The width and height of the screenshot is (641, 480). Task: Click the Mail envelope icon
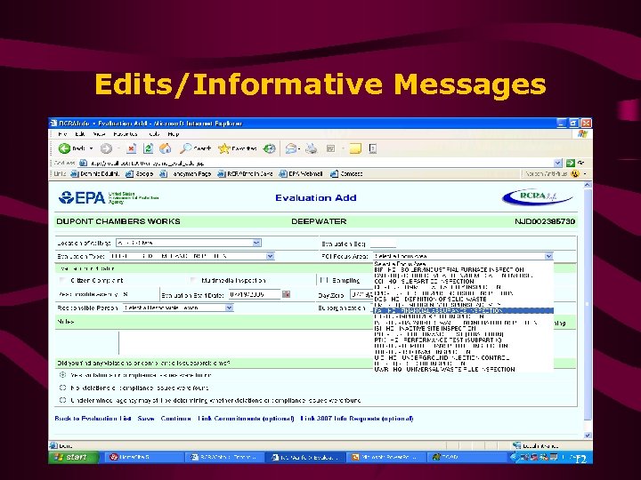(x=290, y=148)
